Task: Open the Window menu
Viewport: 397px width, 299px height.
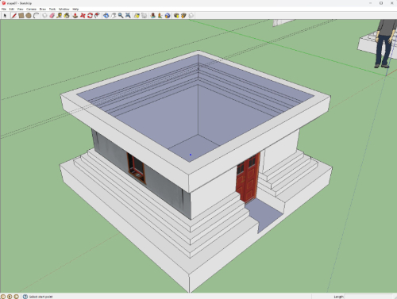Action: pos(64,9)
